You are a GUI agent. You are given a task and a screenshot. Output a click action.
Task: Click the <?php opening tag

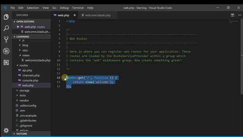point(71,21)
